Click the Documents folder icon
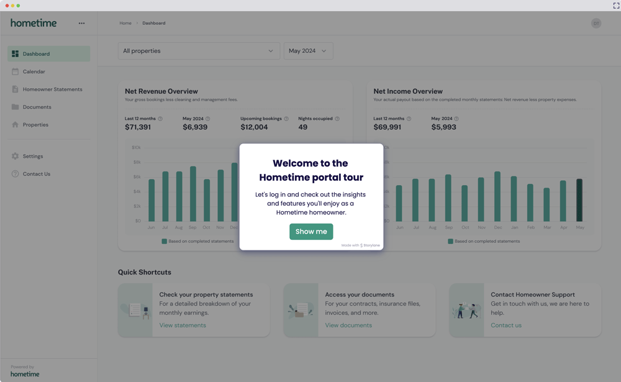 15,107
